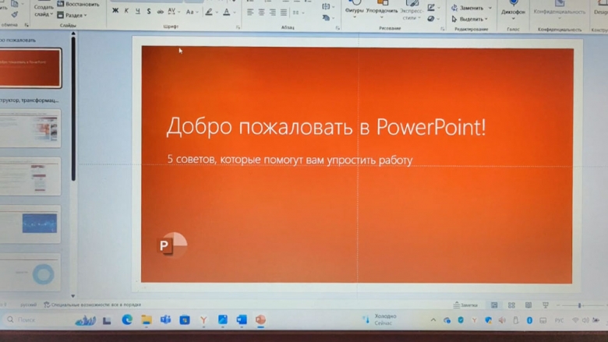Switch to Reading view icon

[x=528, y=305]
